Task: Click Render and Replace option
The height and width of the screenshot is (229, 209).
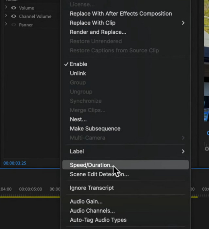Action: coord(98,32)
